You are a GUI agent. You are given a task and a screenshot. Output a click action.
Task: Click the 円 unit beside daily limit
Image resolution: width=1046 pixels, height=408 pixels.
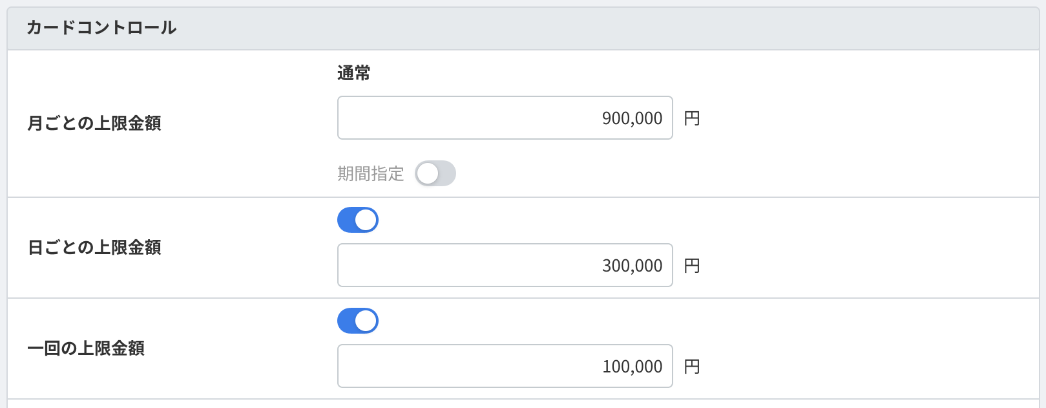(692, 266)
